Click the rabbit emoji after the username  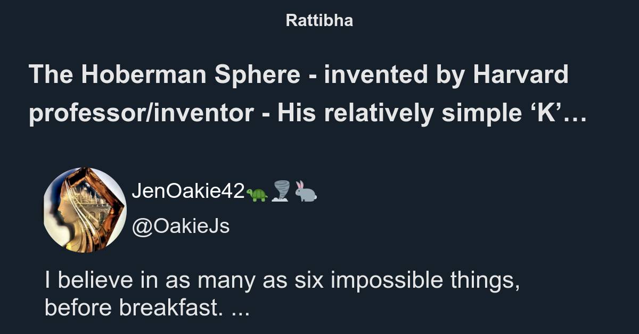(x=305, y=191)
